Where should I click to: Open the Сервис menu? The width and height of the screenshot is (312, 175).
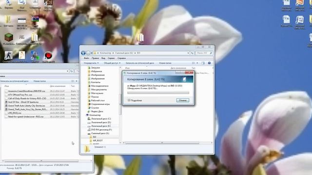[x=111, y=58]
